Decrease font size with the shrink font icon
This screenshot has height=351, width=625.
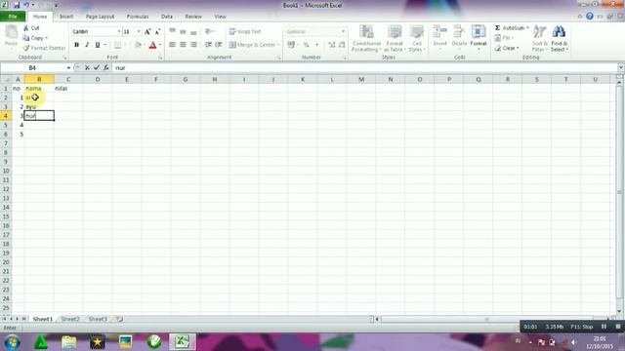157,32
